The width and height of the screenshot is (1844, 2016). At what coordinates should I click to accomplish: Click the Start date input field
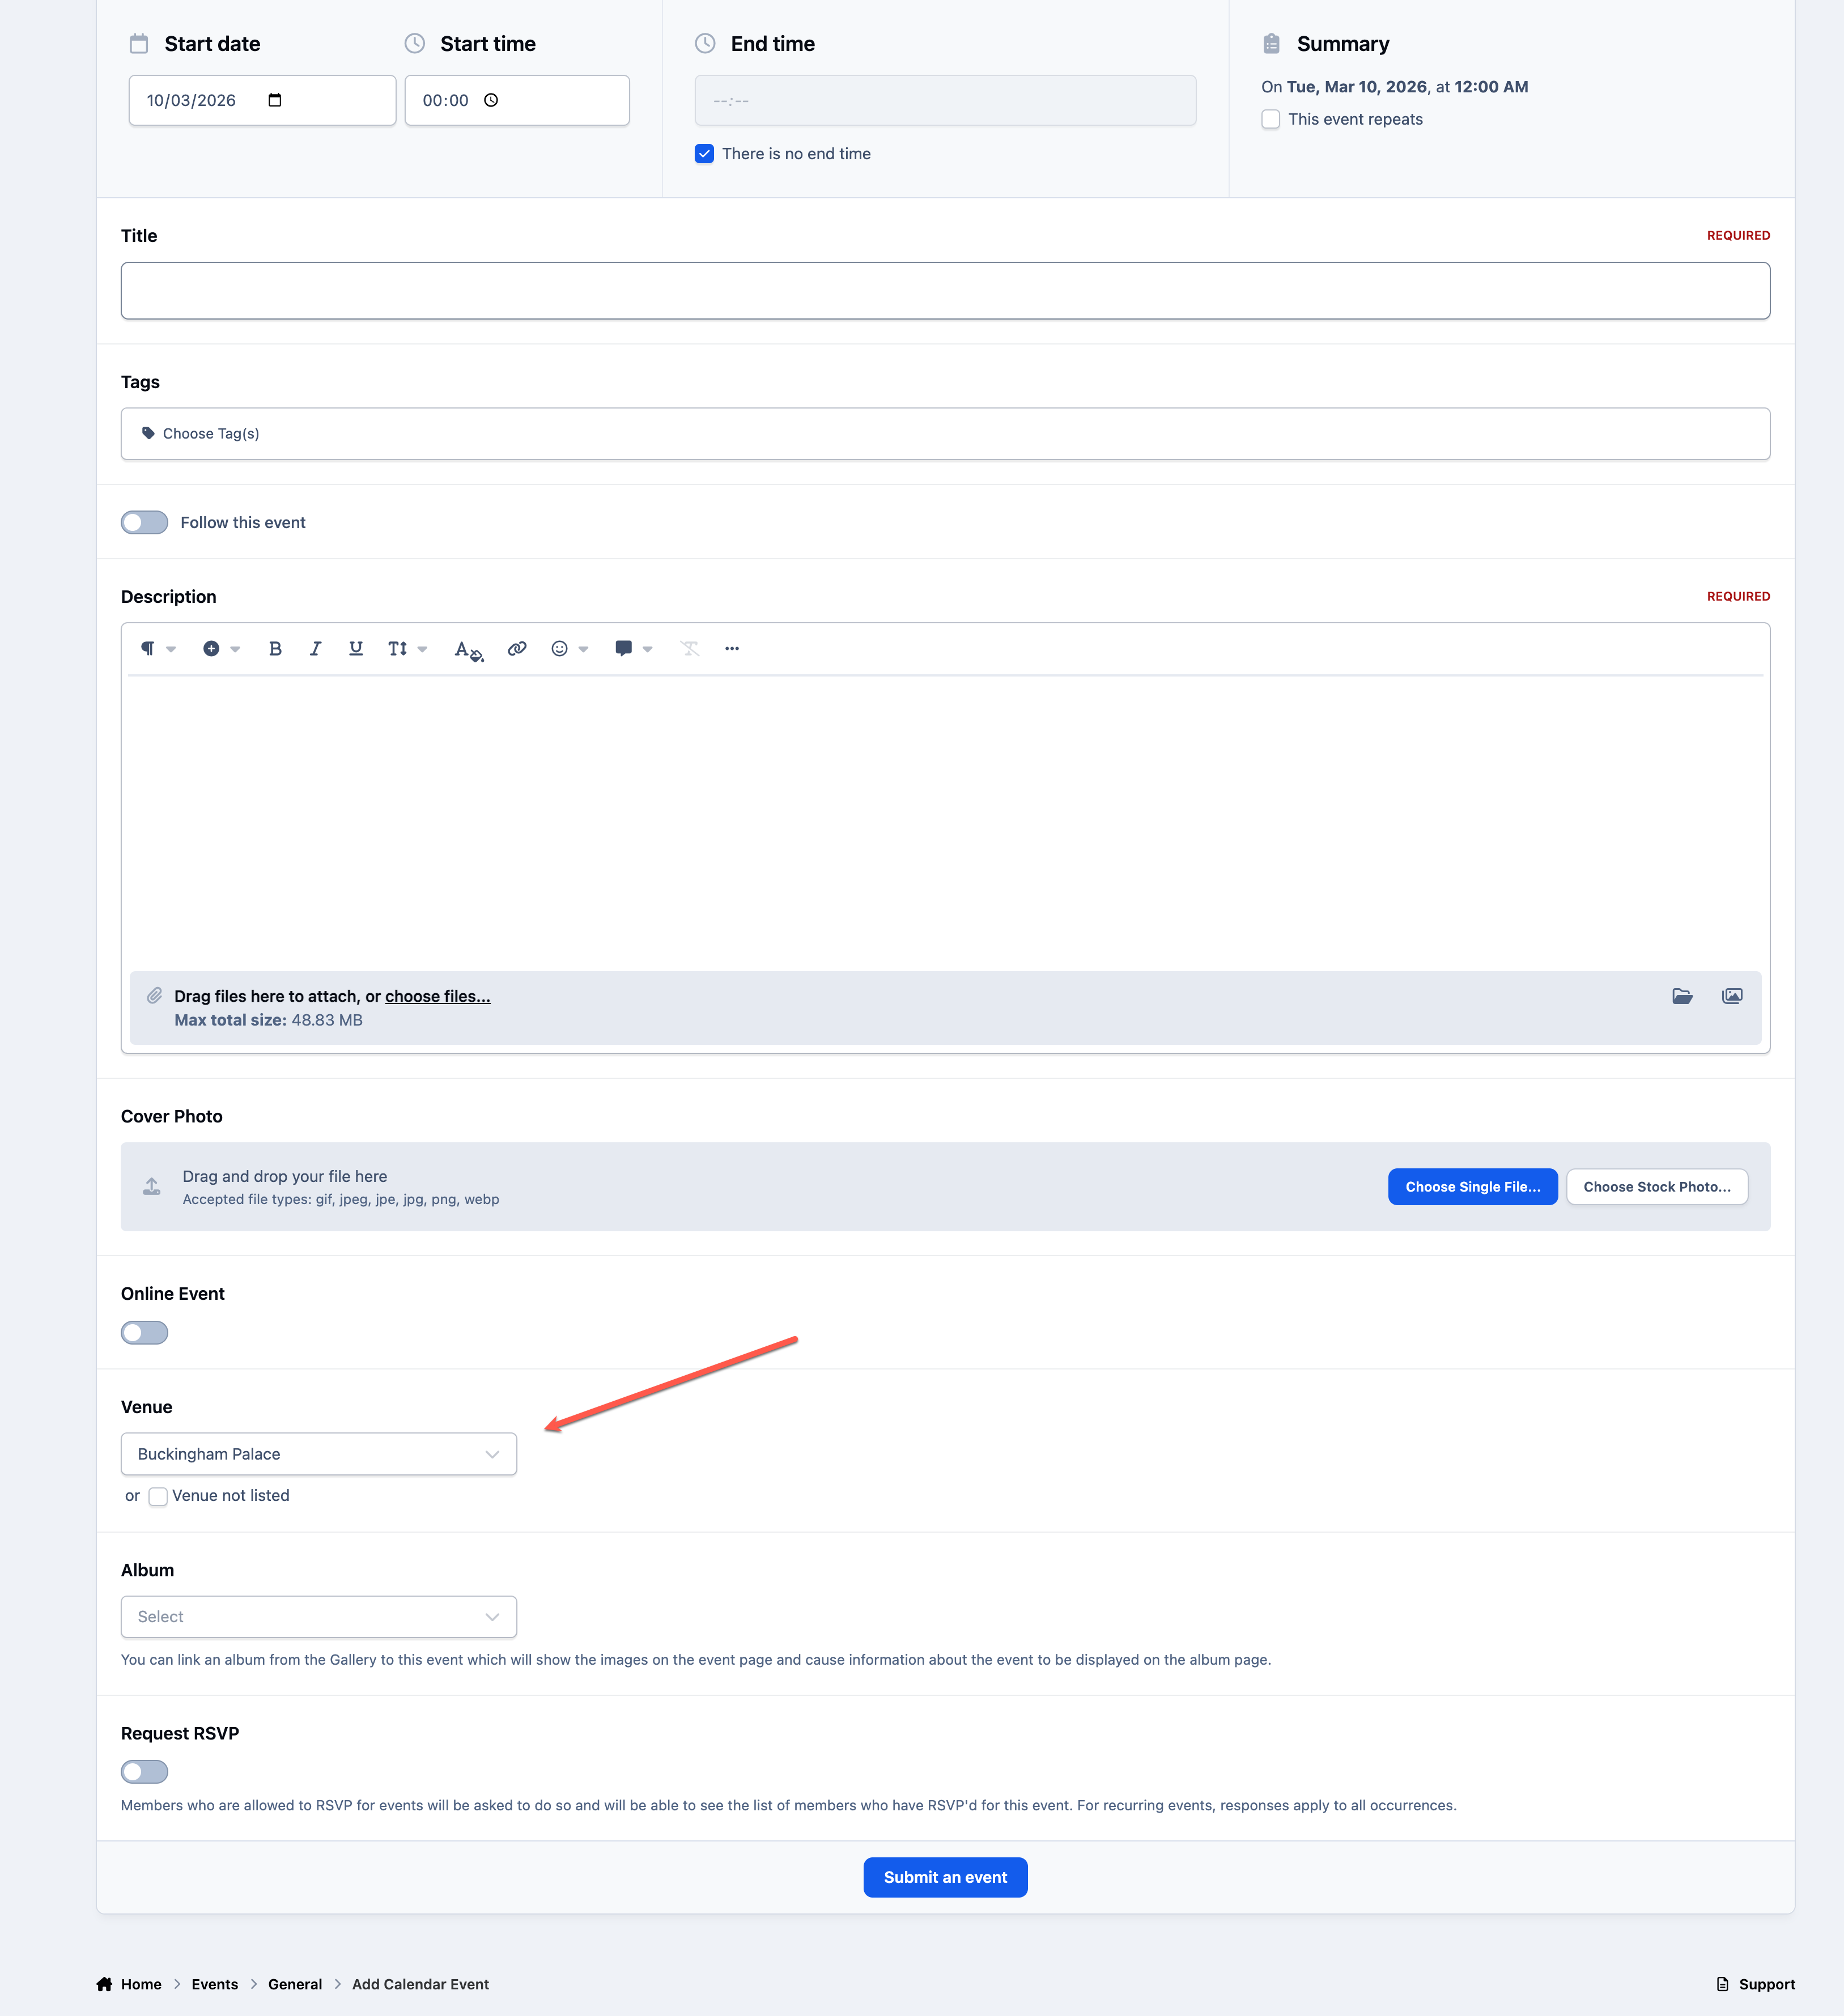tap(262, 100)
